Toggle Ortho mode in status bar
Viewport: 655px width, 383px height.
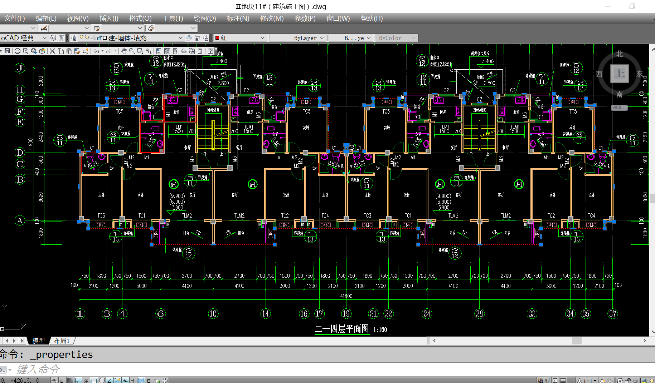(78, 380)
